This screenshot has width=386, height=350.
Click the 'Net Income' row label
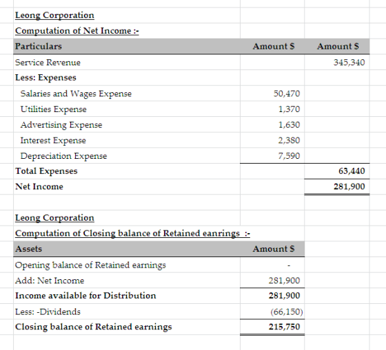point(39,186)
